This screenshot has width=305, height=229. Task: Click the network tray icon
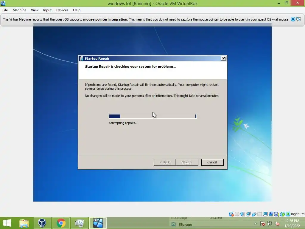270,223
